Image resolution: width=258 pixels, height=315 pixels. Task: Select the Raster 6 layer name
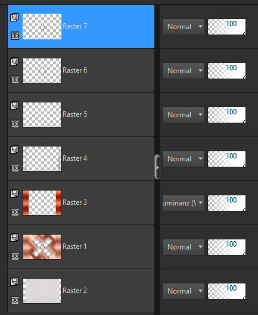[x=75, y=70]
